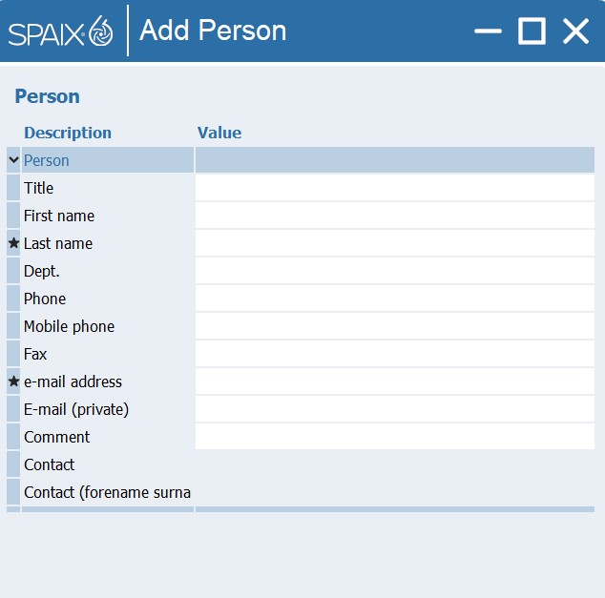The width and height of the screenshot is (605, 598).
Task: Click the Phone value field
Action: [395, 299]
